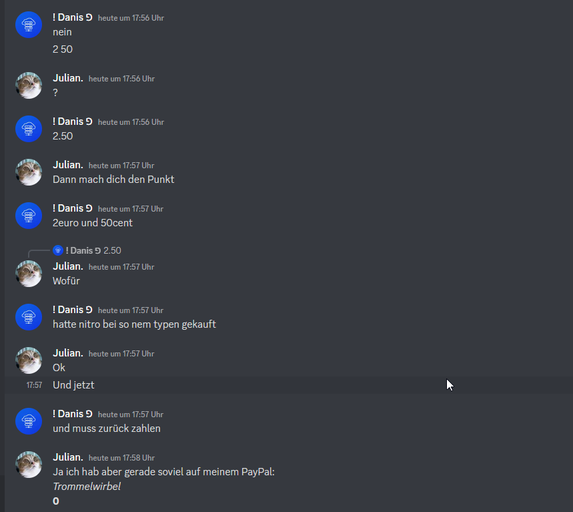This screenshot has height=512, width=573.
Task: Select the highlighted 'Und jetzt' message
Action: [289, 385]
